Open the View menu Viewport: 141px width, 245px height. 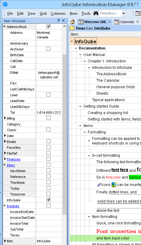[x=31, y=14]
